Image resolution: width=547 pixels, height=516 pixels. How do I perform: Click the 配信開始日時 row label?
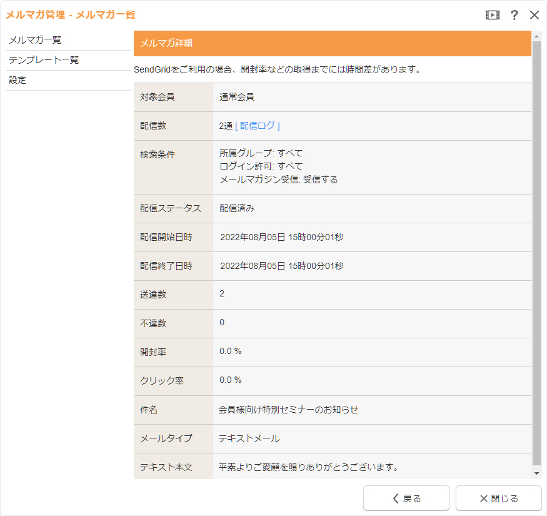tap(166, 237)
